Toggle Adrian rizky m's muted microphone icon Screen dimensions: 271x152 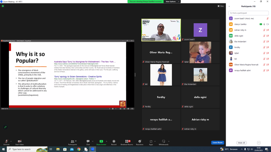[x=264, y=30]
